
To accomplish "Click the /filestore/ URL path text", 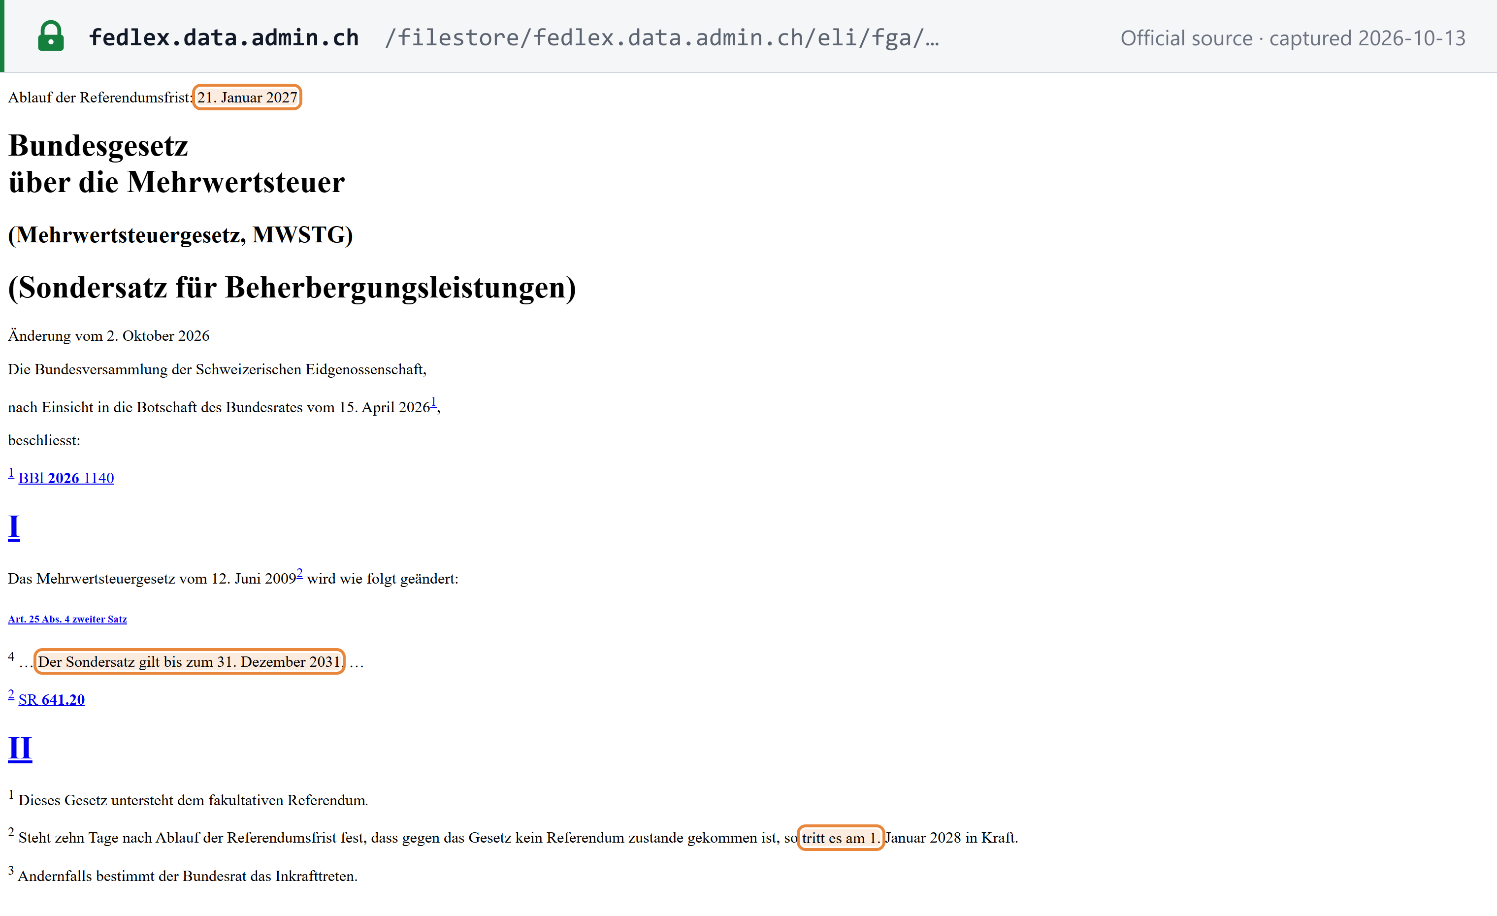I will click(x=662, y=37).
